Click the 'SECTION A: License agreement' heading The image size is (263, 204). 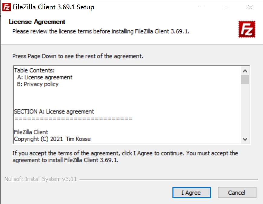(x=54, y=112)
